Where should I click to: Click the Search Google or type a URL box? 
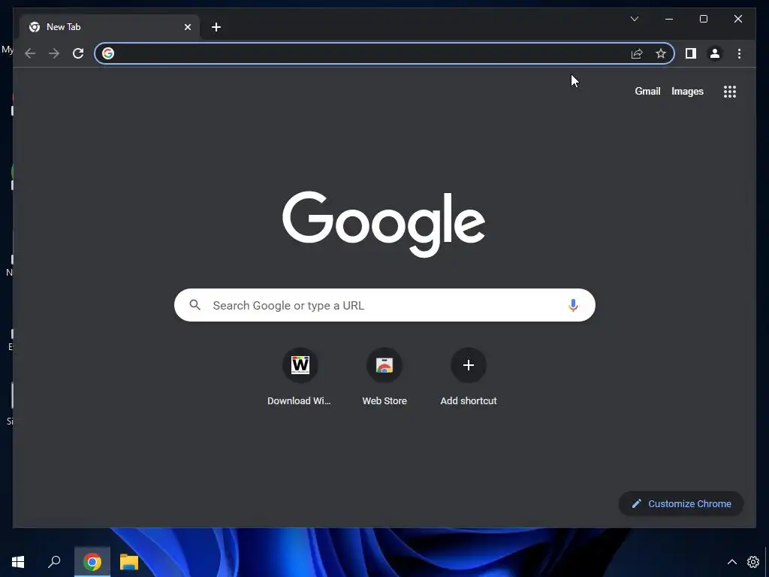click(384, 305)
